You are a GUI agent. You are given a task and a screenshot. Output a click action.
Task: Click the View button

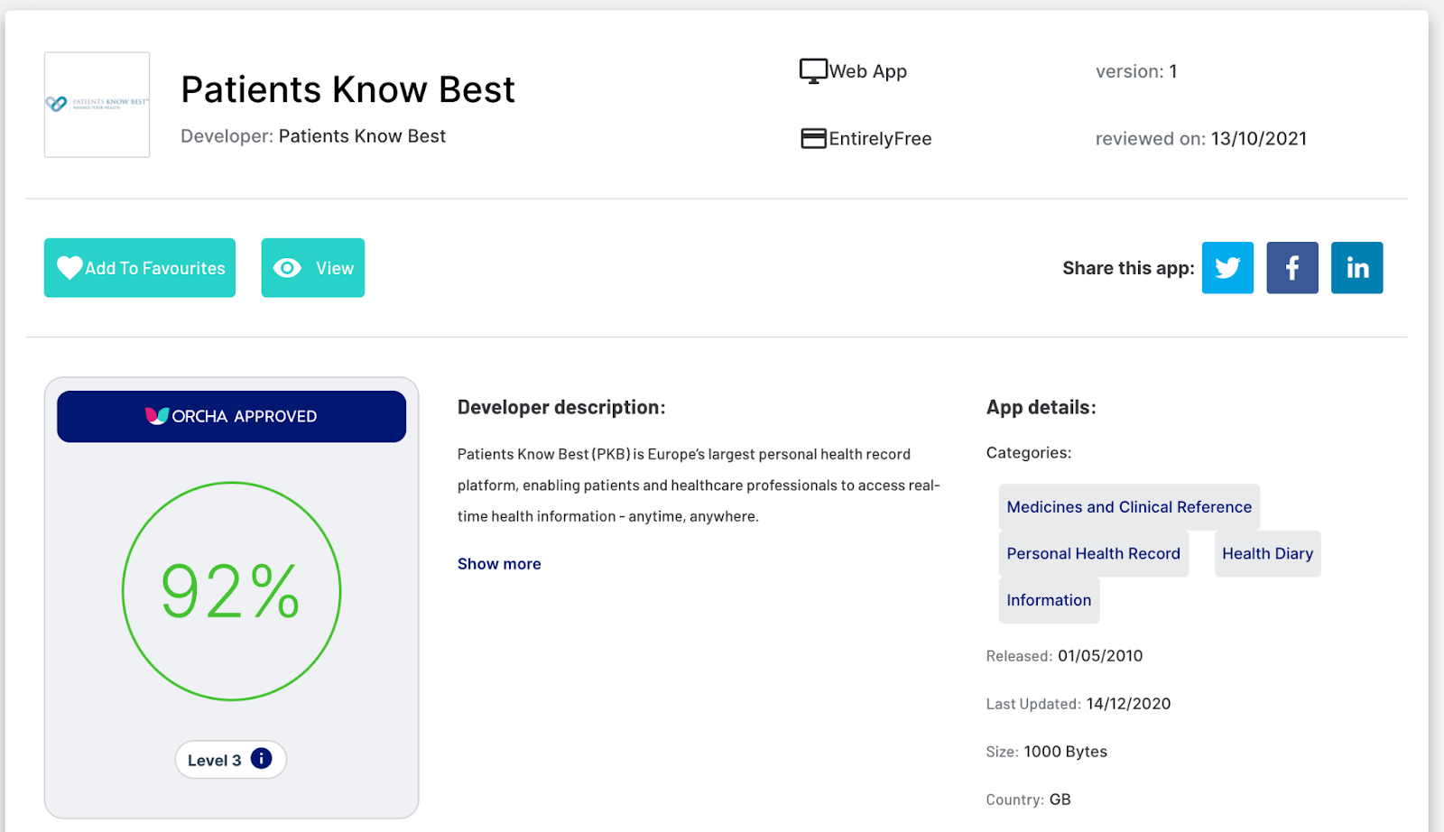click(x=313, y=268)
